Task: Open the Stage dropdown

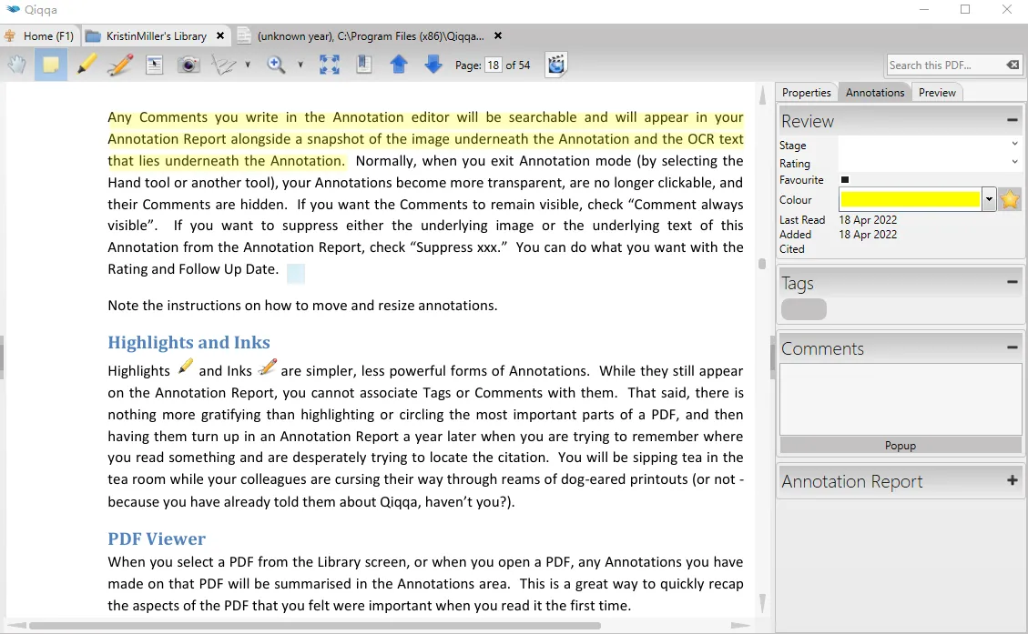Action: [929, 145]
